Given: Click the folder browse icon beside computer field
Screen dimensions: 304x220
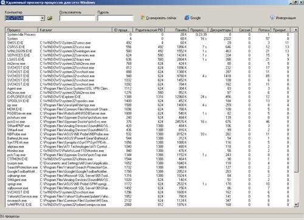Looking at the screenshot, I should pos(50,18).
